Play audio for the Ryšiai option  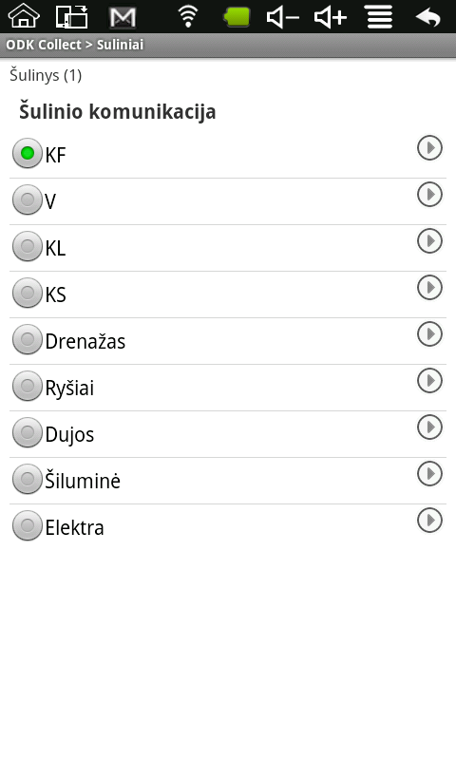coord(429,381)
